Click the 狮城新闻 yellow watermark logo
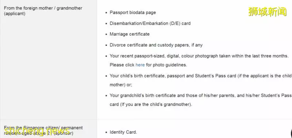Viewport: 292px width, 138px height. [x=268, y=12]
